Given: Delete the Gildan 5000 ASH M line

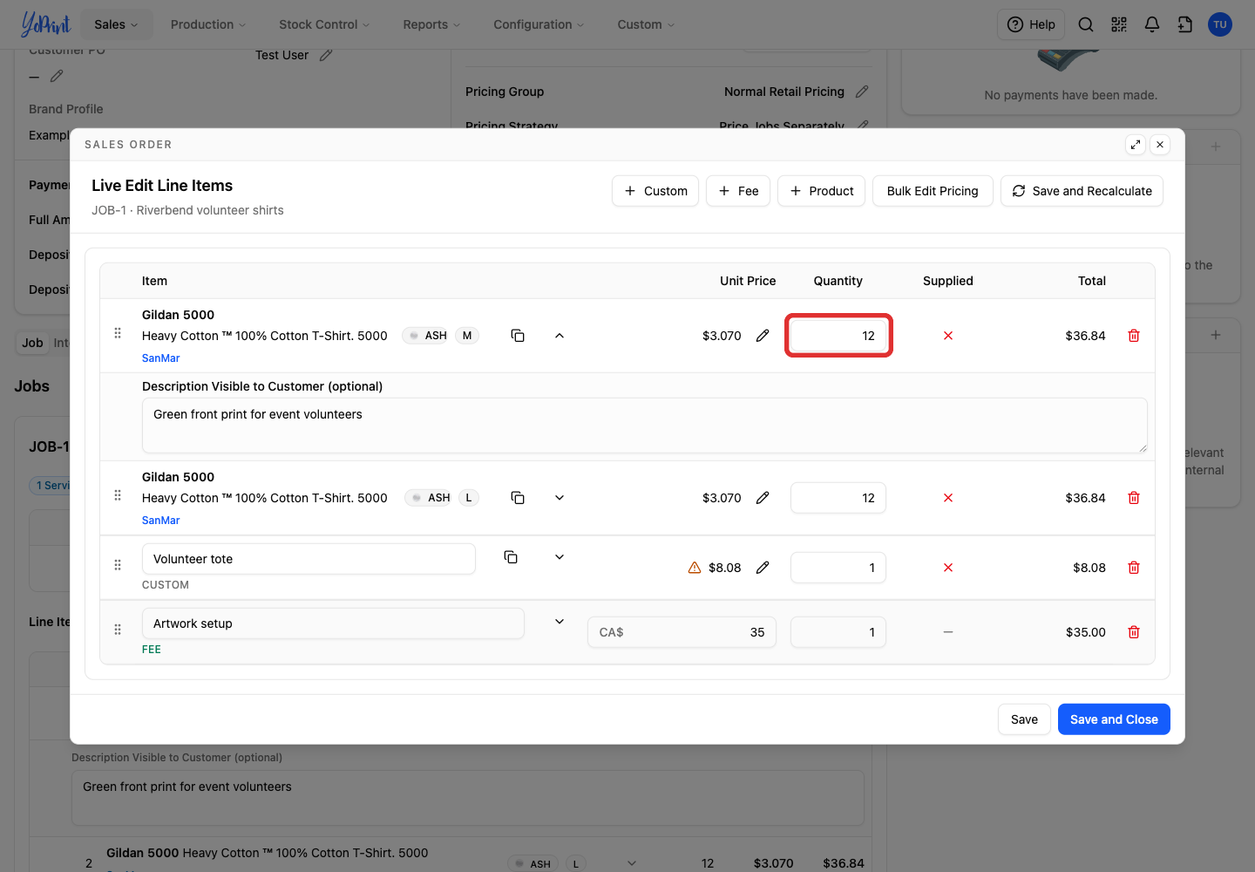Looking at the screenshot, I should (1134, 336).
